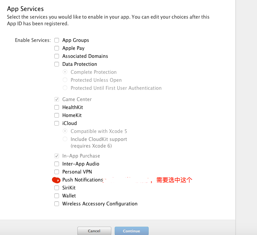Viewport: 257px width, 235px height.
Task: Select Complete Protection radio option
Action: (x=65, y=72)
